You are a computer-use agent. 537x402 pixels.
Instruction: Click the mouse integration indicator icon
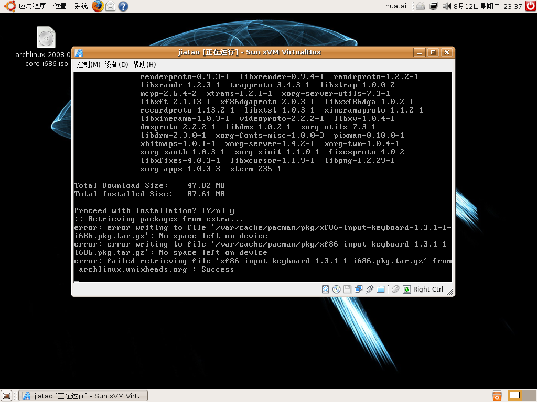[x=395, y=289]
